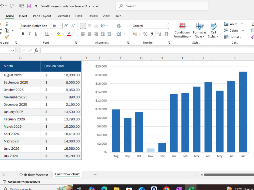The image size is (254, 190).
Task: Click Increase Decimal icon
Action: [x=159, y=34]
